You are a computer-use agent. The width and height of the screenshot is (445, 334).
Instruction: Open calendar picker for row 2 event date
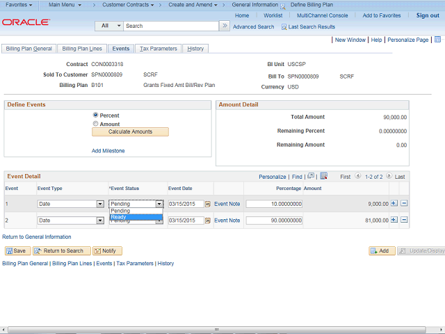(x=207, y=221)
